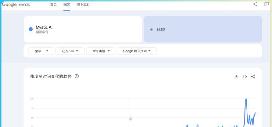Viewport: 272px width, 127px height.
Task: Expand the 所有类别 category dropdown
Action: coord(101,51)
